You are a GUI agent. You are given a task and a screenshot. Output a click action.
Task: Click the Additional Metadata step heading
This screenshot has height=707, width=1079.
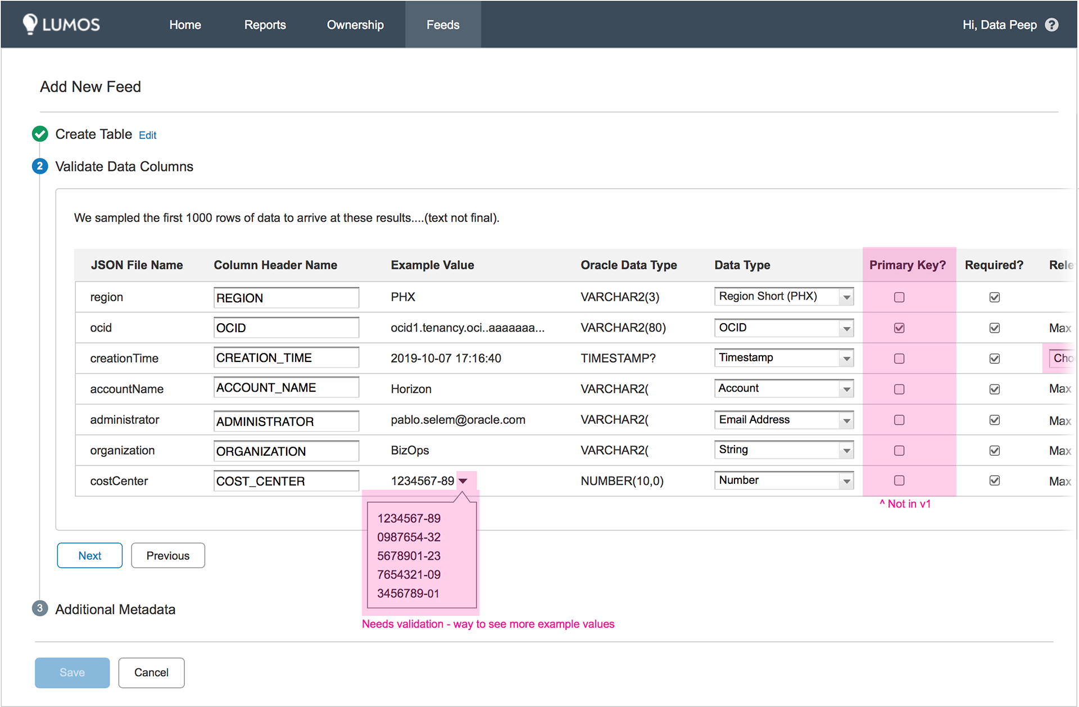tap(115, 609)
